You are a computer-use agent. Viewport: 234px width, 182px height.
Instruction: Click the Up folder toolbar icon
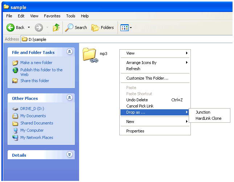click(x=56, y=27)
